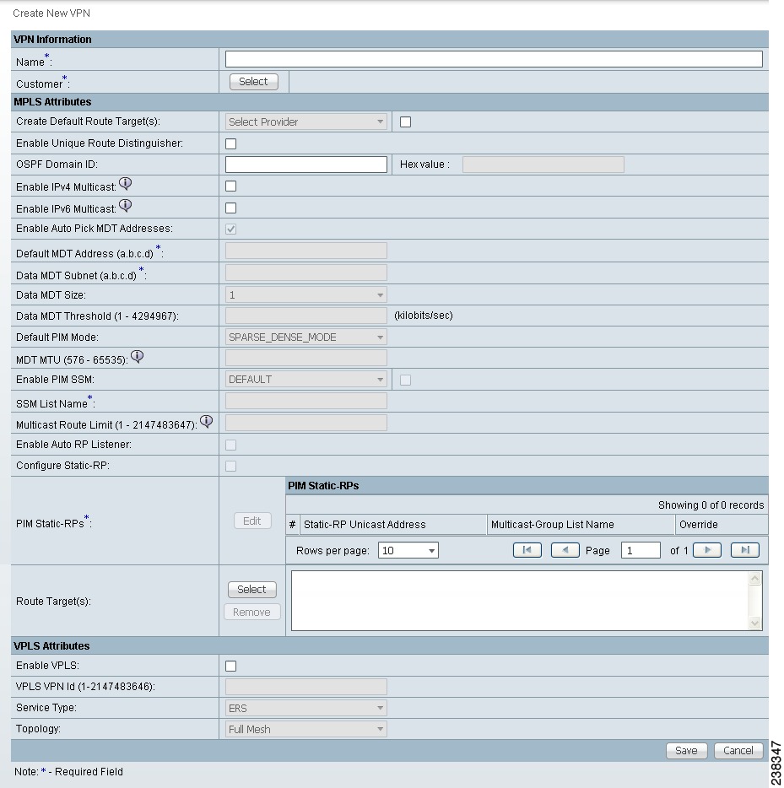Click 'Showing 0 of 0 records' text

(x=711, y=505)
